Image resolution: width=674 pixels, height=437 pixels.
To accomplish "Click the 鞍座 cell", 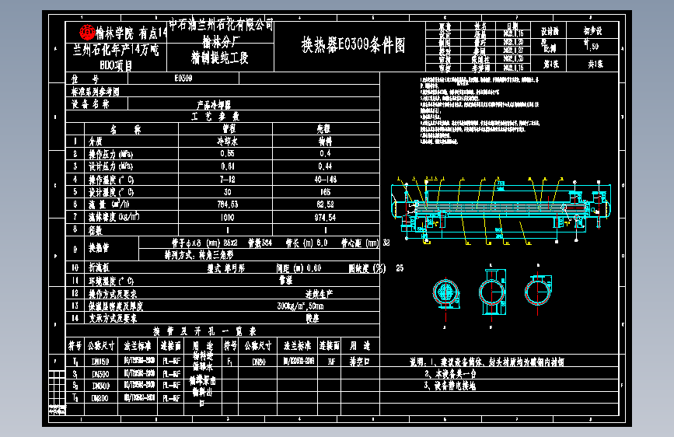I will (x=313, y=318).
